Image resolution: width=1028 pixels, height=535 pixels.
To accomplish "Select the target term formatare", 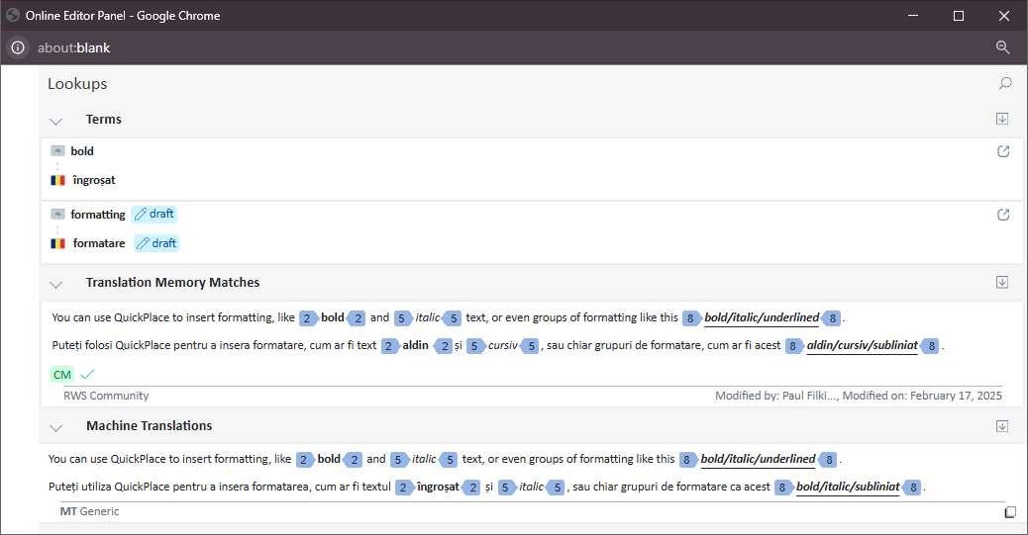I will [x=99, y=243].
